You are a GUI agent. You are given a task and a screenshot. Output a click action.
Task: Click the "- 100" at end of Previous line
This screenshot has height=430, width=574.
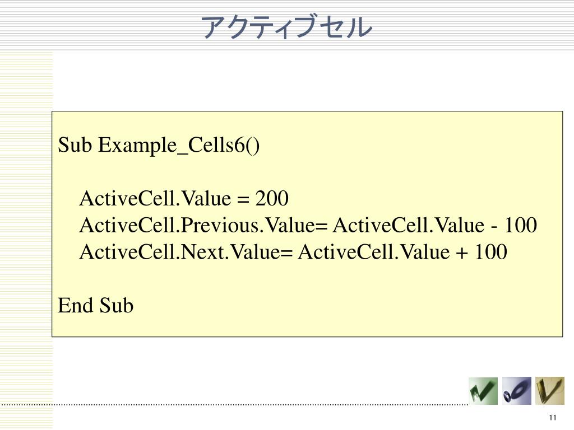click(514, 225)
